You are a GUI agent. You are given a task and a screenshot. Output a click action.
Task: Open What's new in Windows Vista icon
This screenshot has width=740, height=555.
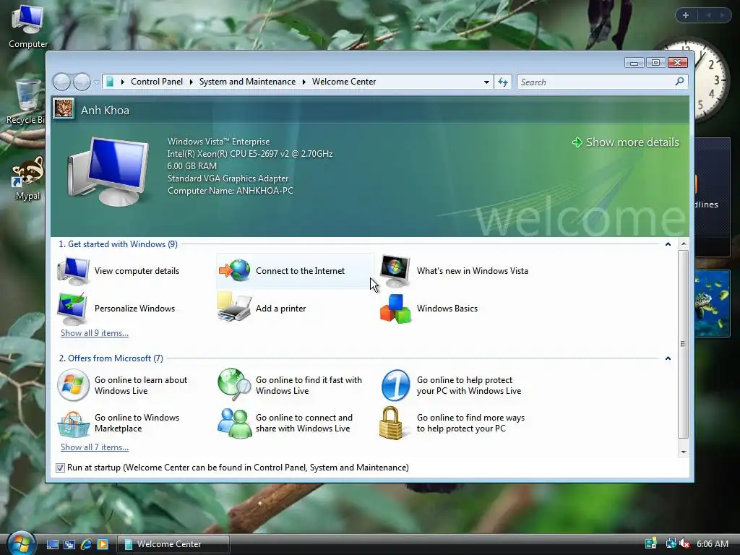tap(395, 271)
